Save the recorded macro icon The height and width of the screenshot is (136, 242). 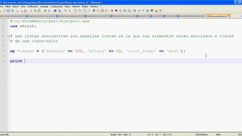(x=129, y=11)
